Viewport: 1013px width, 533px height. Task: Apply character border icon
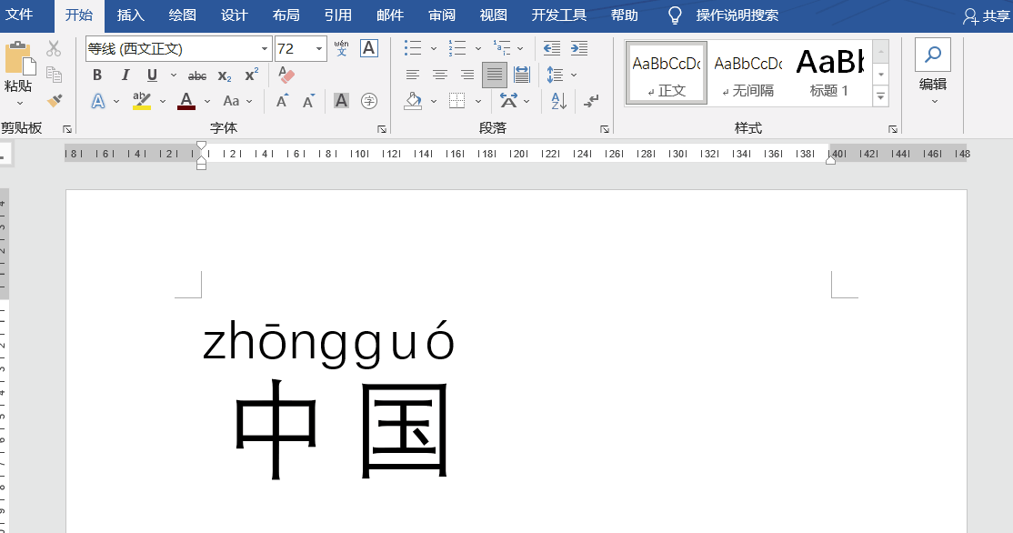click(369, 48)
